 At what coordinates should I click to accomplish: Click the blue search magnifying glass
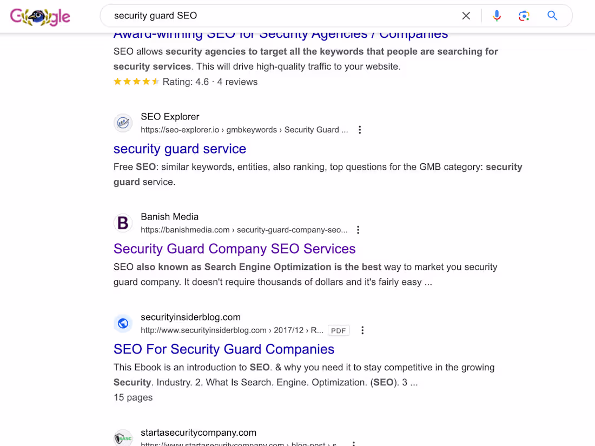[552, 16]
